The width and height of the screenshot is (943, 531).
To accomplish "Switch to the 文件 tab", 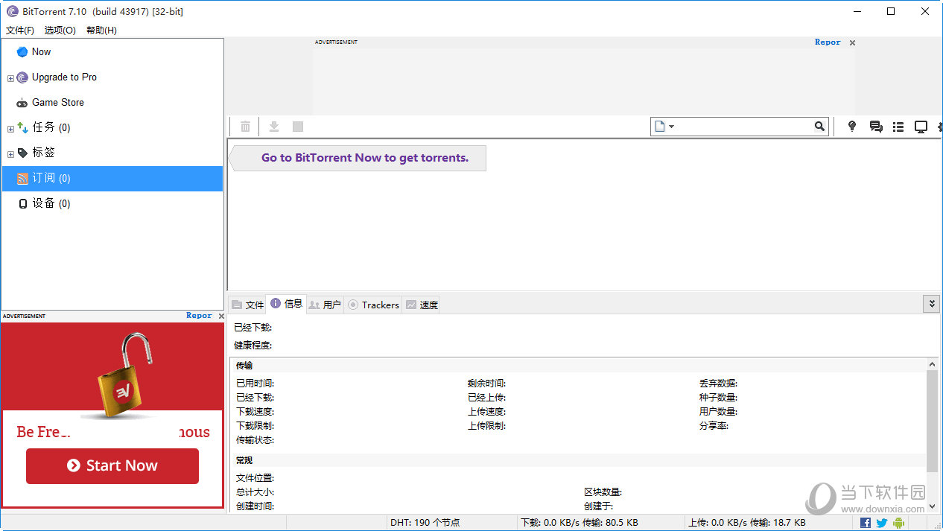I will click(x=247, y=305).
